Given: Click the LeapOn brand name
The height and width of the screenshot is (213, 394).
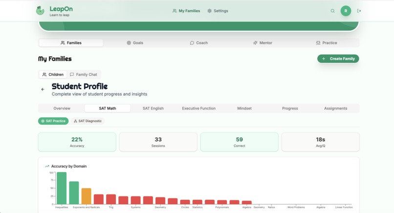Looking at the screenshot, I should (61, 9).
